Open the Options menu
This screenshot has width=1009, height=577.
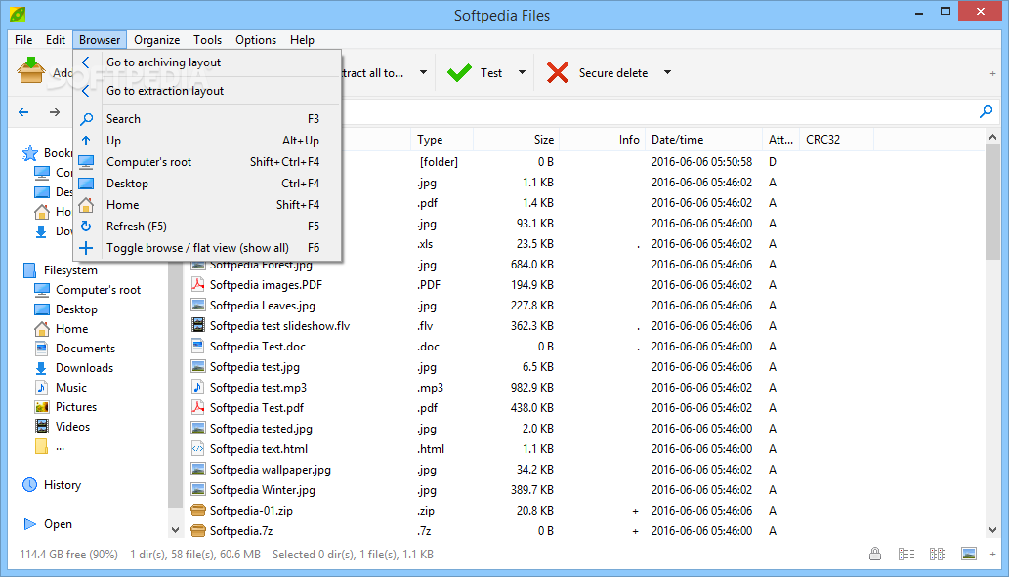256,40
